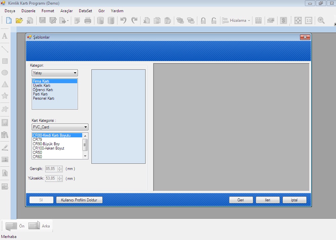The image size is (336, 240).
Task: Open the Format menu
Action: (48, 11)
